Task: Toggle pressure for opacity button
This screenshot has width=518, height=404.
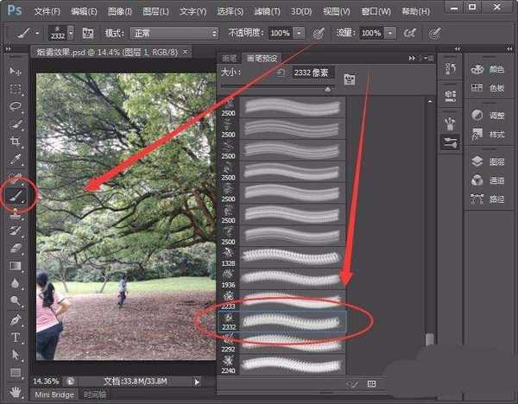Action: (x=319, y=33)
